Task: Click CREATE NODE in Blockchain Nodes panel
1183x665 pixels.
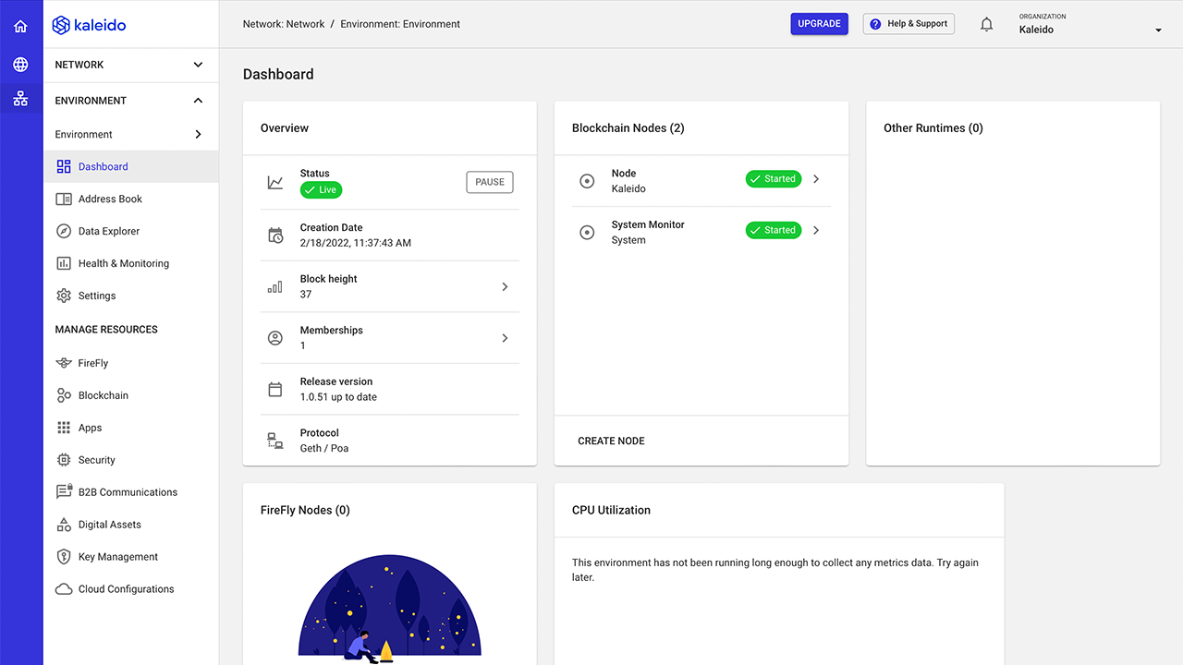Action: click(x=611, y=441)
